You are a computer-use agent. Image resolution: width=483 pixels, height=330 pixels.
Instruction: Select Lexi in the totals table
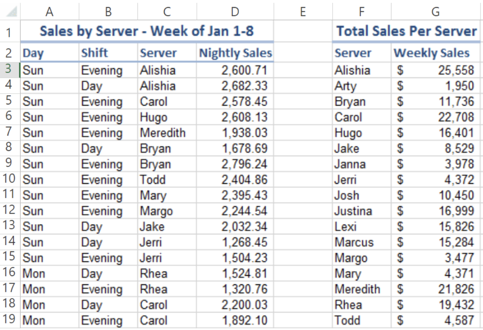362,227
